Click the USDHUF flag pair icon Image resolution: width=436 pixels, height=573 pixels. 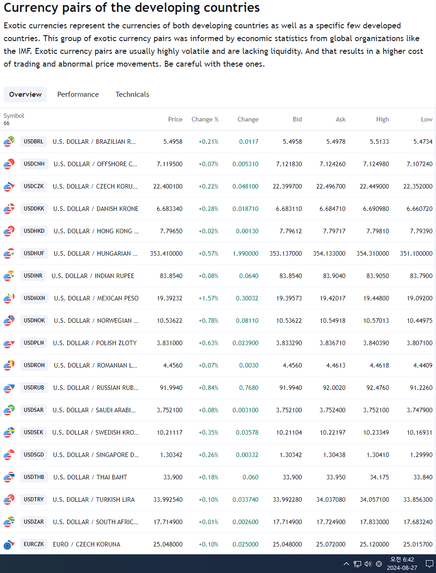click(9, 253)
